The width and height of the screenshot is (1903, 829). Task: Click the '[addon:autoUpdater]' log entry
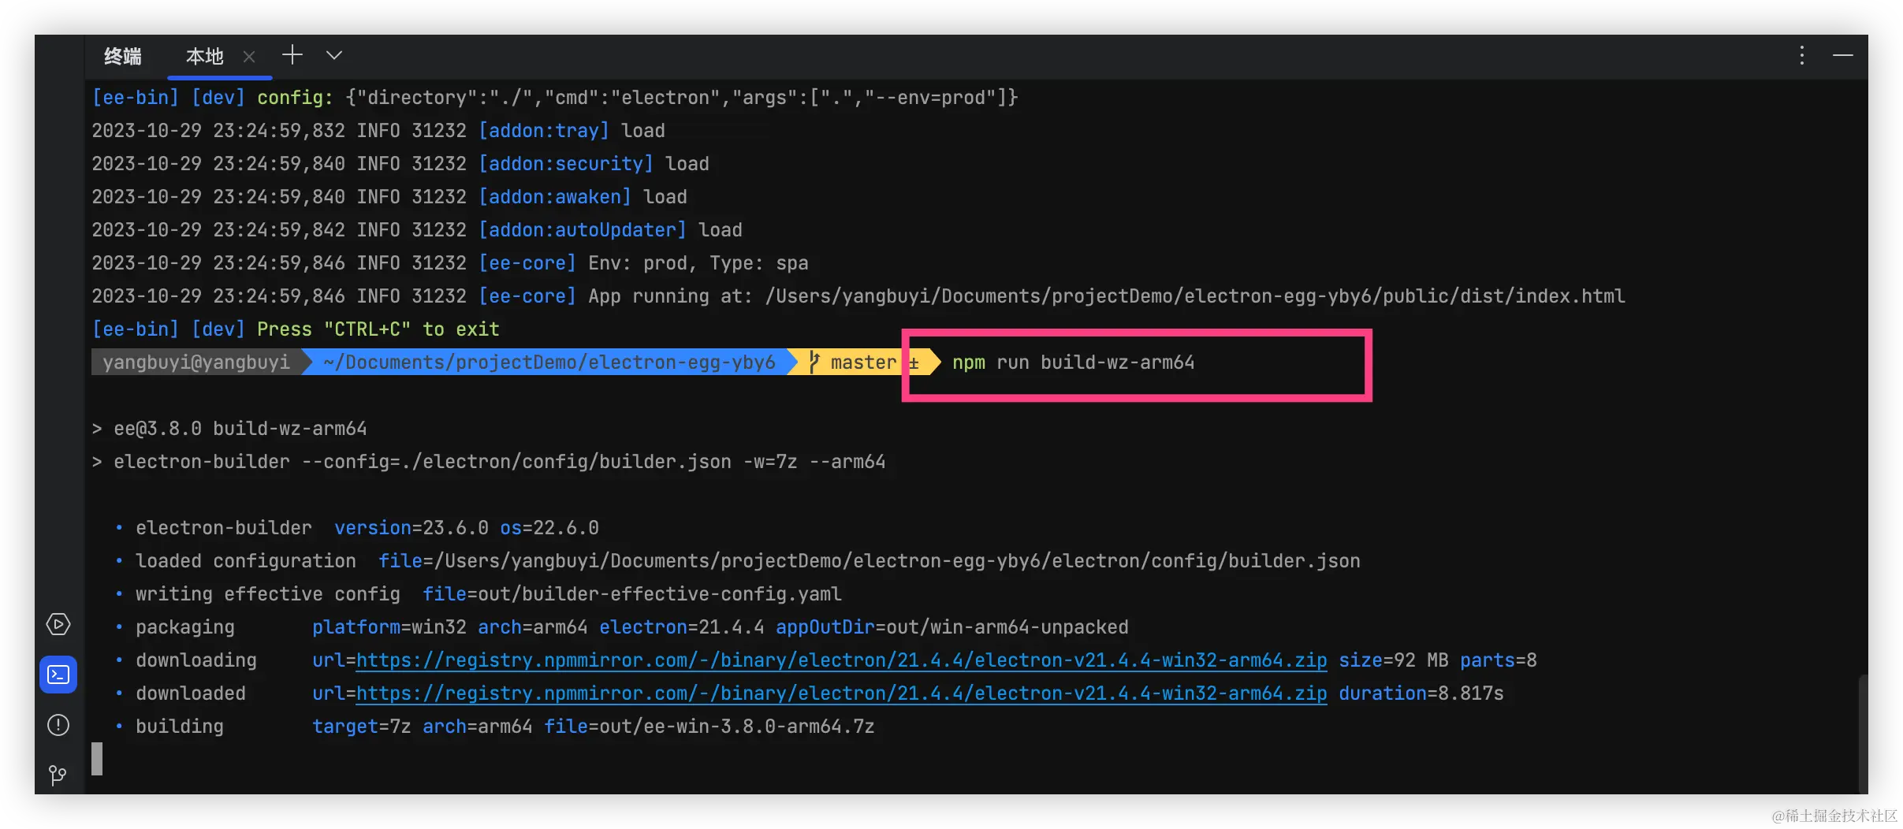[x=583, y=230]
